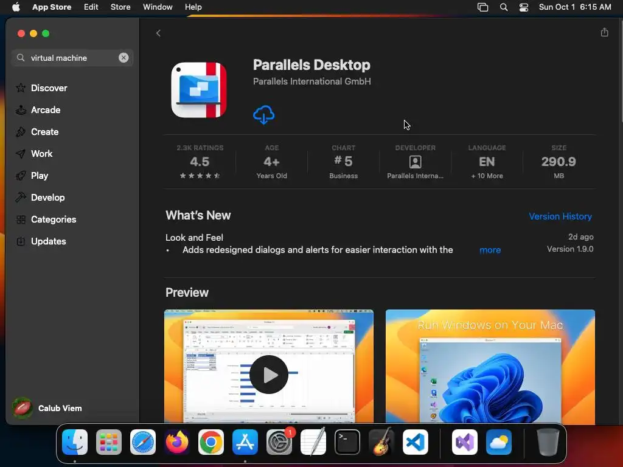Click in the virtual machine search field
This screenshot has width=623, height=467.
click(x=72, y=58)
